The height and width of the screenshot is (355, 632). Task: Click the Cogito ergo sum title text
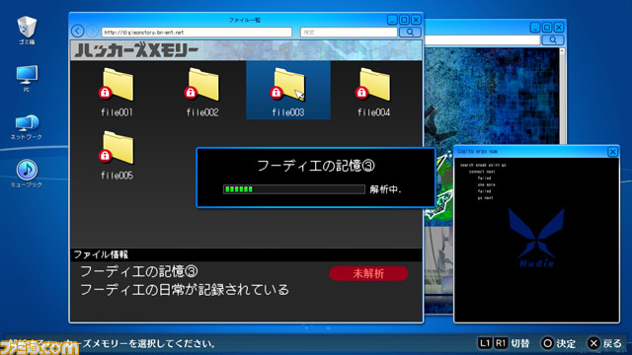pyautogui.click(x=477, y=151)
